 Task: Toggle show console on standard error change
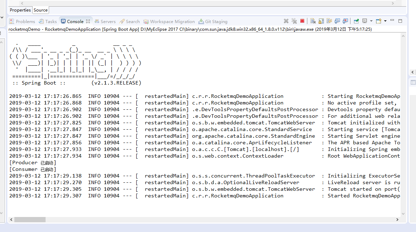point(346,21)
